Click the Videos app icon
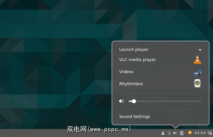 coord(198,72)
